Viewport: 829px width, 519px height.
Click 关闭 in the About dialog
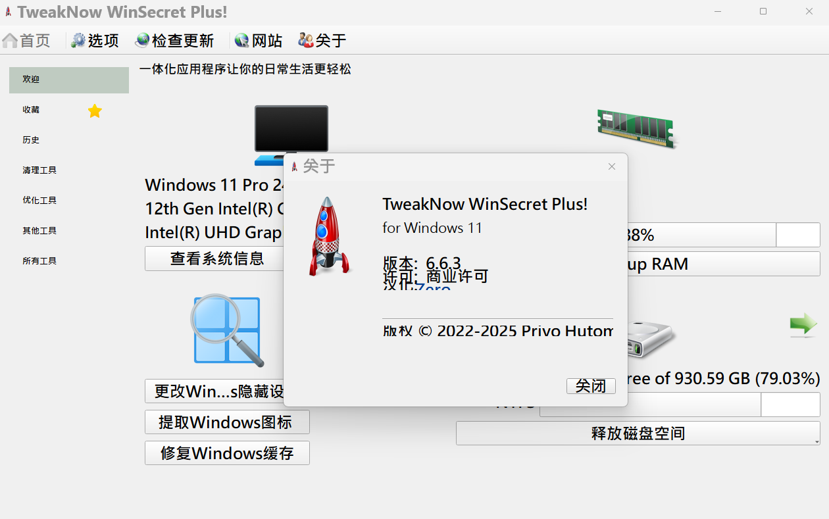point(591,386)
